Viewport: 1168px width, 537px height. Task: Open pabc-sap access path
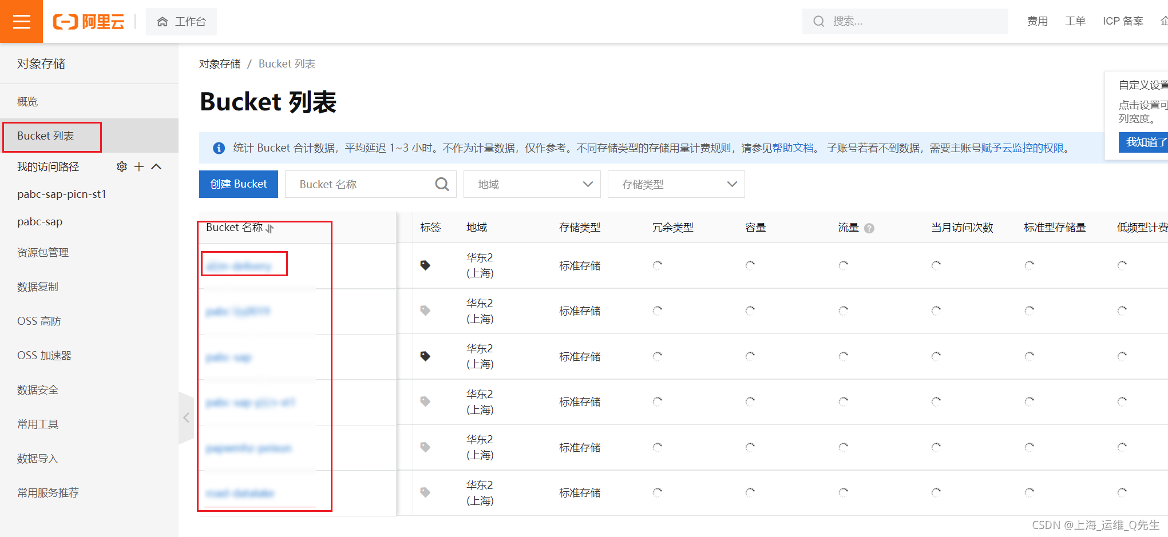(x=40, y=221)
